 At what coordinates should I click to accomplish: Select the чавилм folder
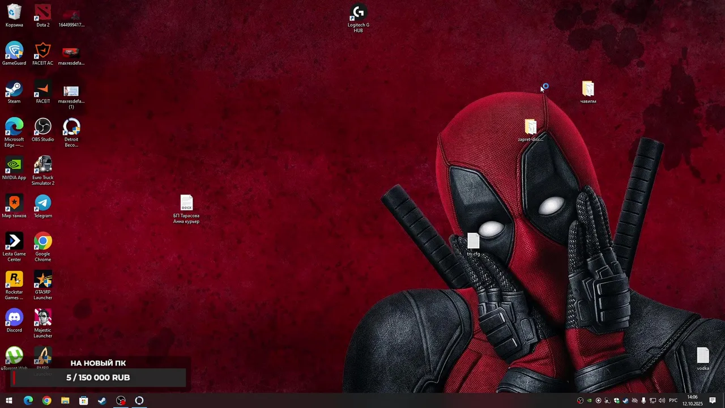588,92
